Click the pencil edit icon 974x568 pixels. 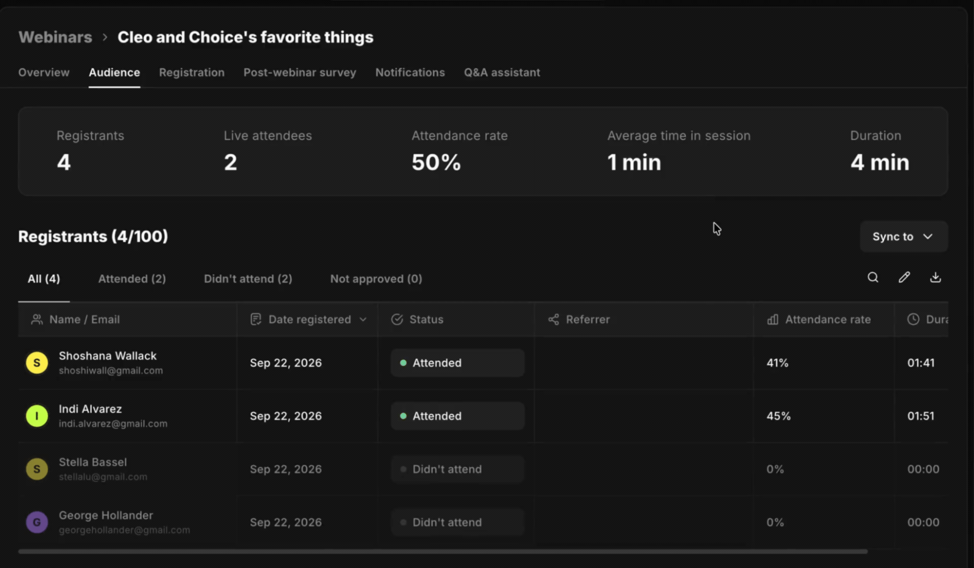pyautogui.click(x=904, y=277)
